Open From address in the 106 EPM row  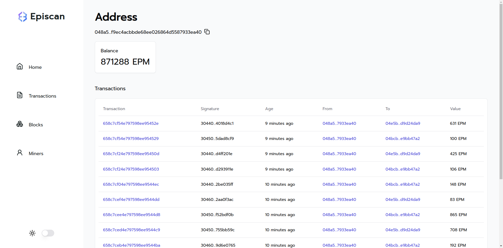[339, 169]
